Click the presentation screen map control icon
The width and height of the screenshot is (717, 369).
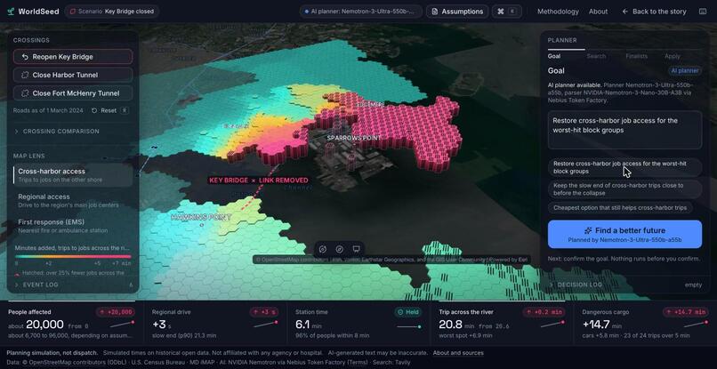pos(356,249)
